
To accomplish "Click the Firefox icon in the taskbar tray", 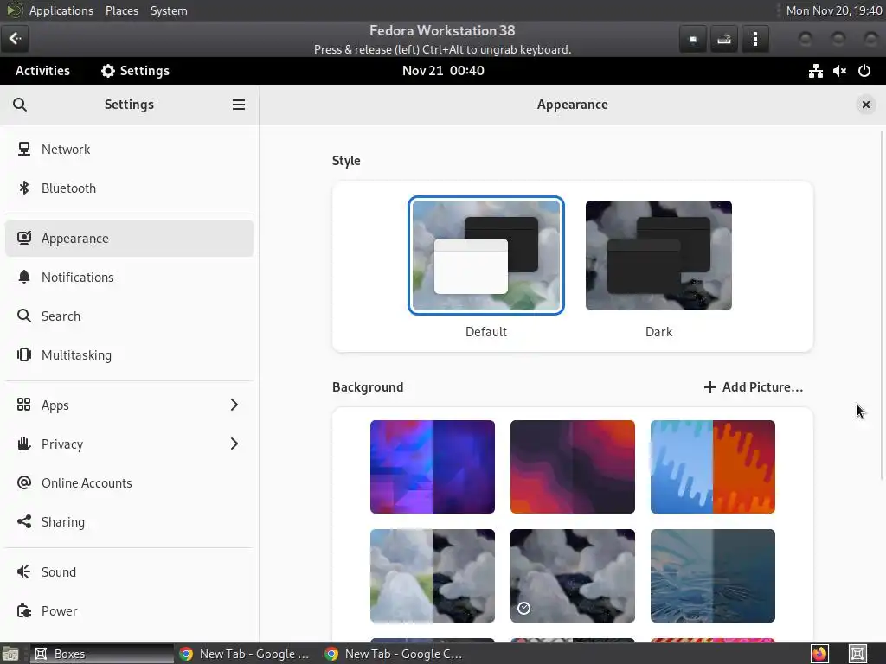I will [x=819, y=654].
